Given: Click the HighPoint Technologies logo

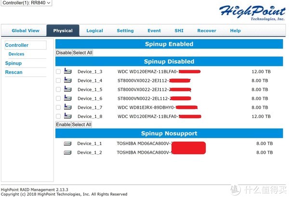Looking at the screenshot, I should tap(252, 13).
